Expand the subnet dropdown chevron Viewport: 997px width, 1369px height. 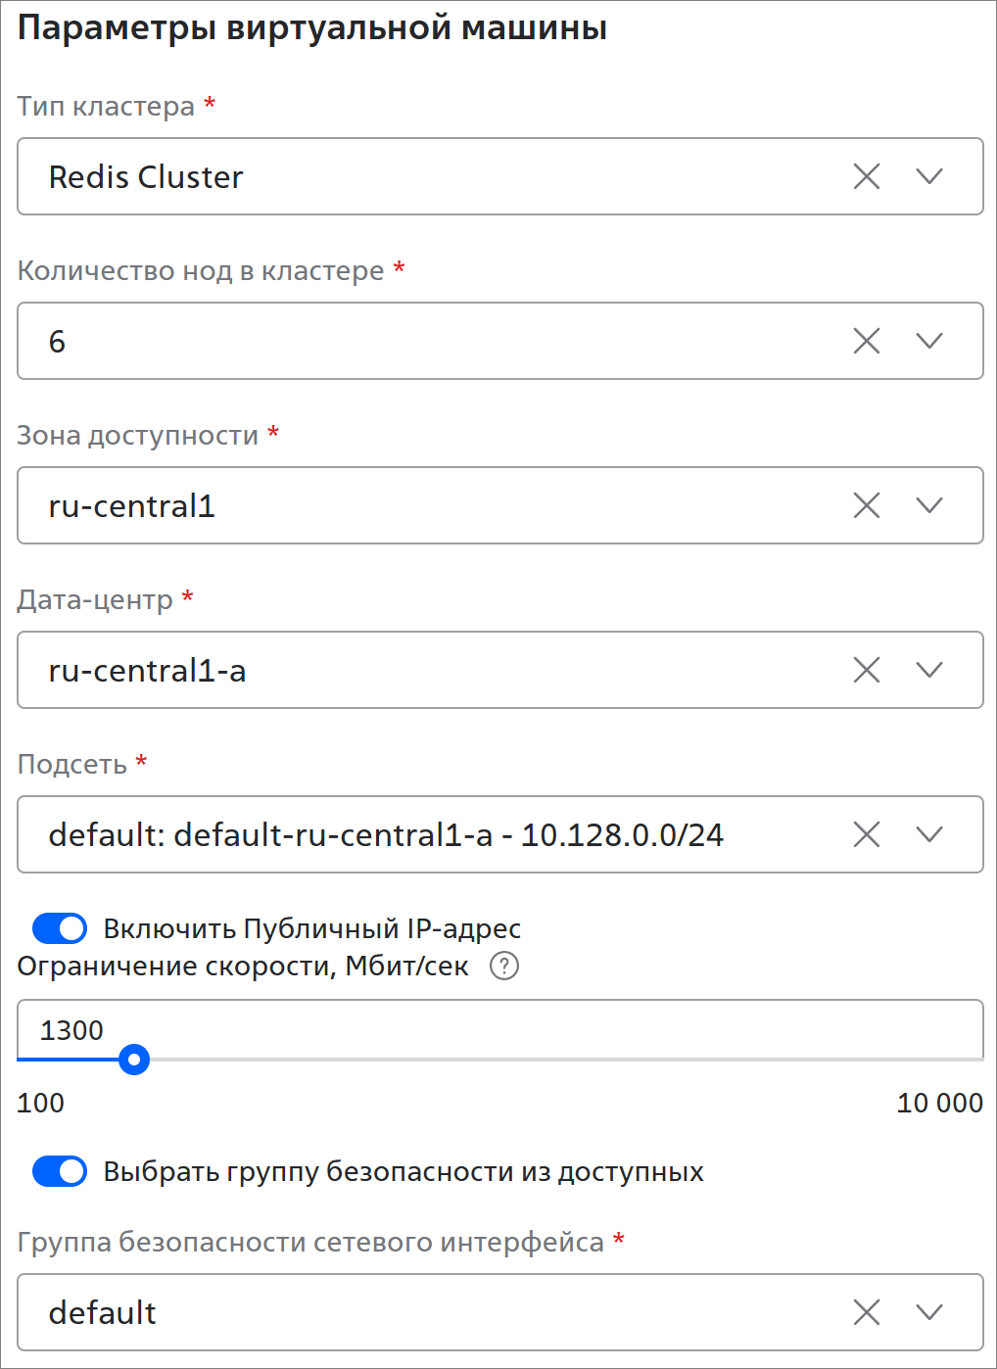point(929,835)
